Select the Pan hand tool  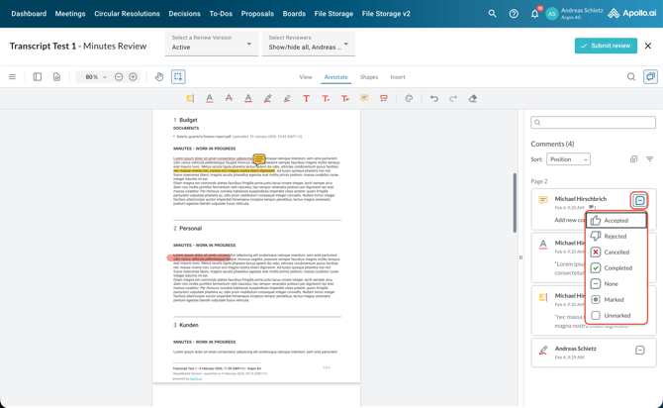(159, 76)
